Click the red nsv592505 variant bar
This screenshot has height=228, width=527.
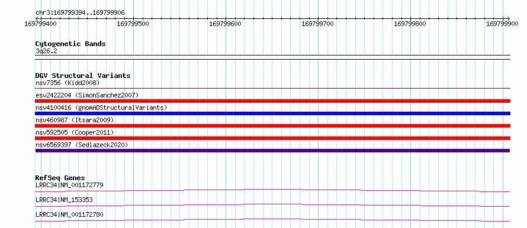tap(272, 138)
